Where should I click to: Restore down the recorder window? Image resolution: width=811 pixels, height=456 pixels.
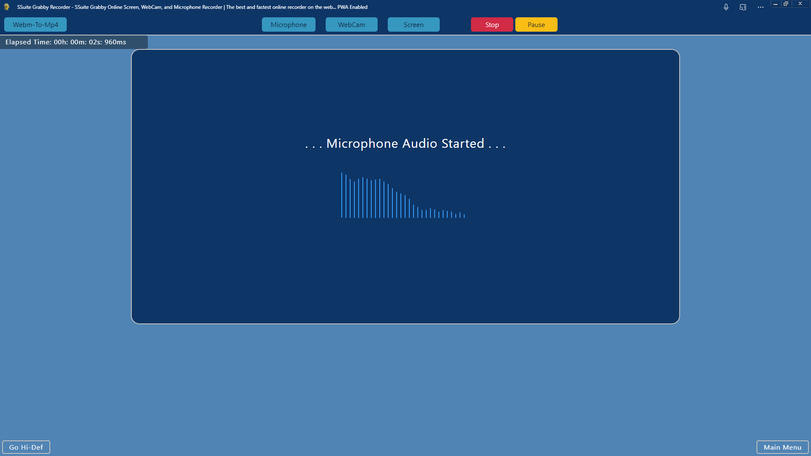pos(786,4)
